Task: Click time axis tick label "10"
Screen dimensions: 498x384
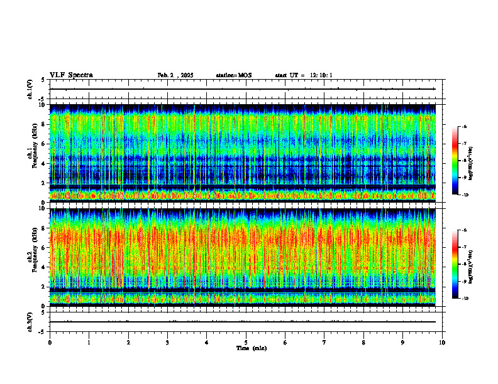Action: pos(442,343)
